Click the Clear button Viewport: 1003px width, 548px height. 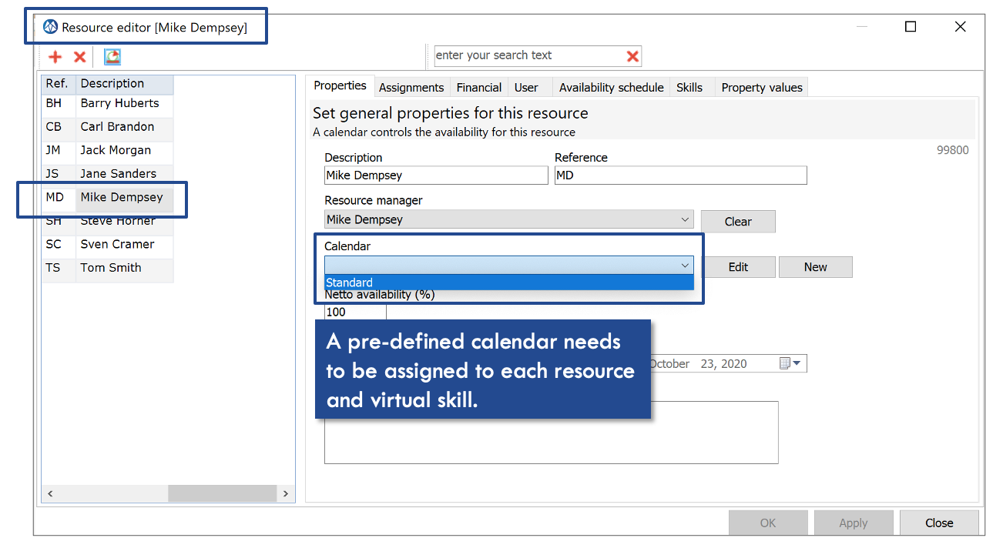tap(738, 222)
